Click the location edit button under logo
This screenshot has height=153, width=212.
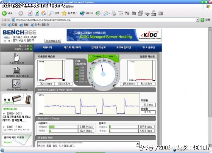coord(53,41)
